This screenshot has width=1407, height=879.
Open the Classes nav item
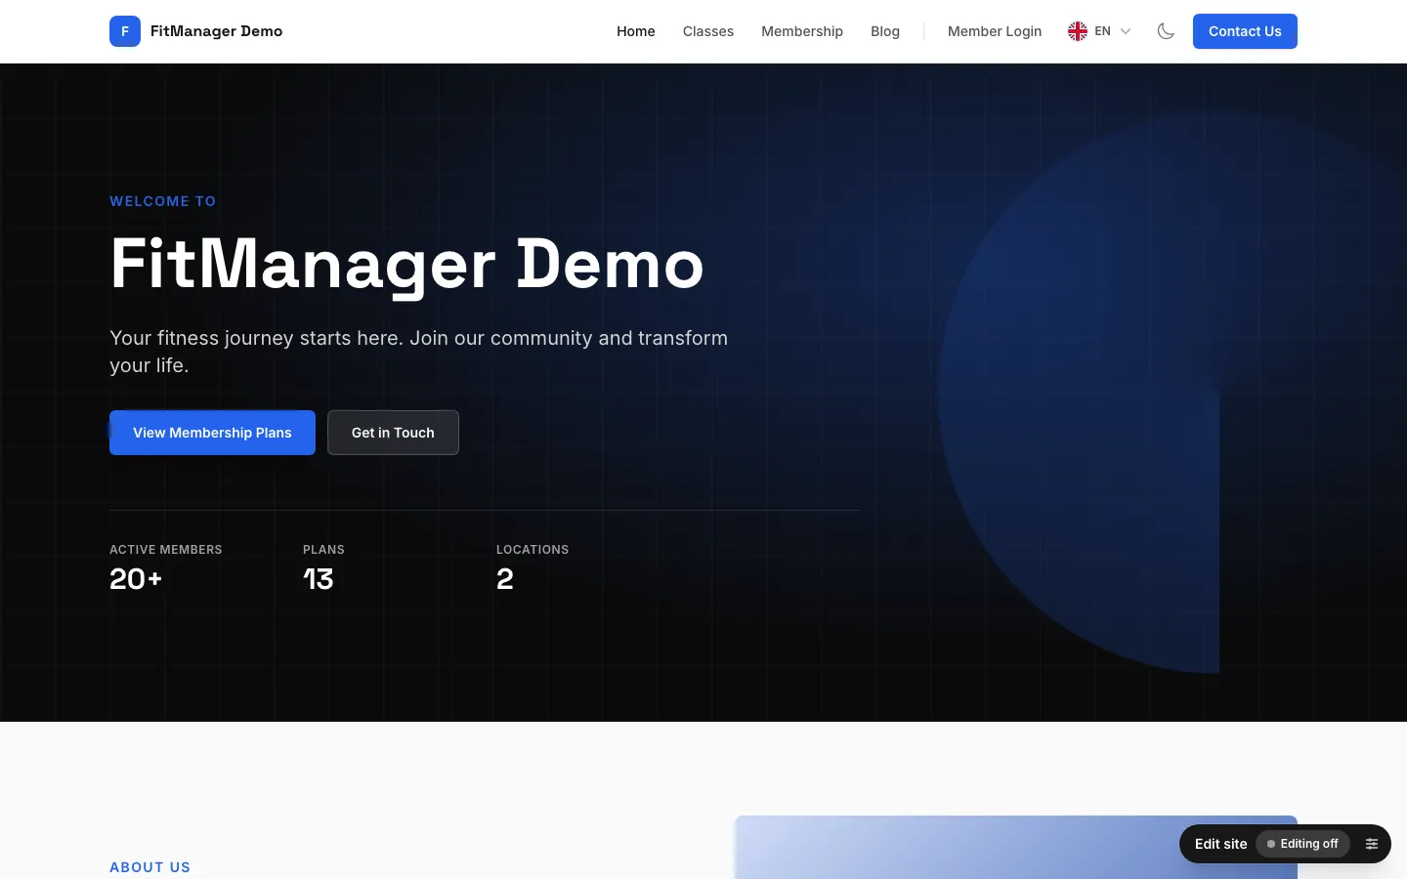708,31
